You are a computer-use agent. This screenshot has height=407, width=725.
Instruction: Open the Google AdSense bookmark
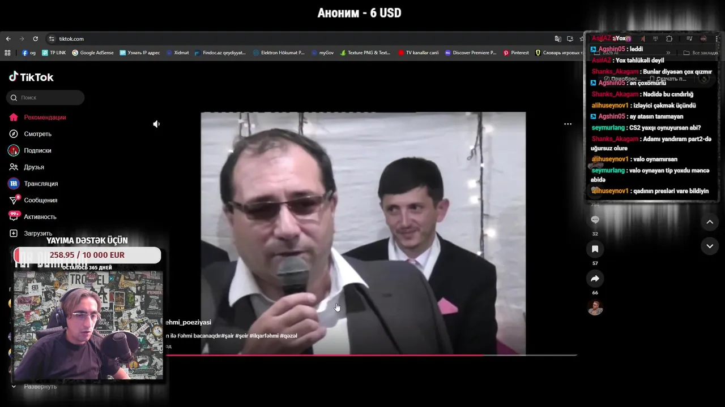tap(93, 53)
